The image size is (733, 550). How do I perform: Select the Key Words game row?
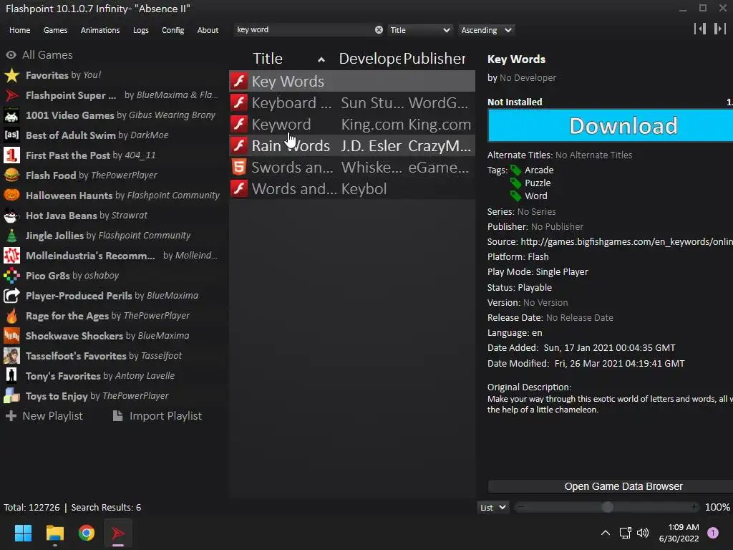click(x=352, y=81)
